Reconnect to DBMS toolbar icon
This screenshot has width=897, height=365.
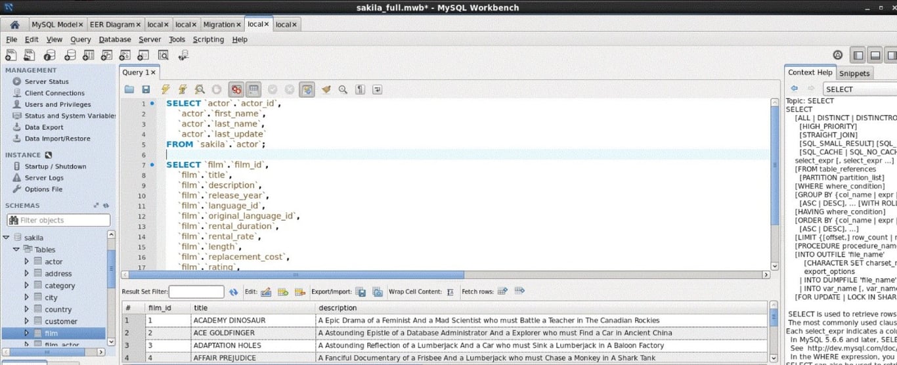click(183, 56)
